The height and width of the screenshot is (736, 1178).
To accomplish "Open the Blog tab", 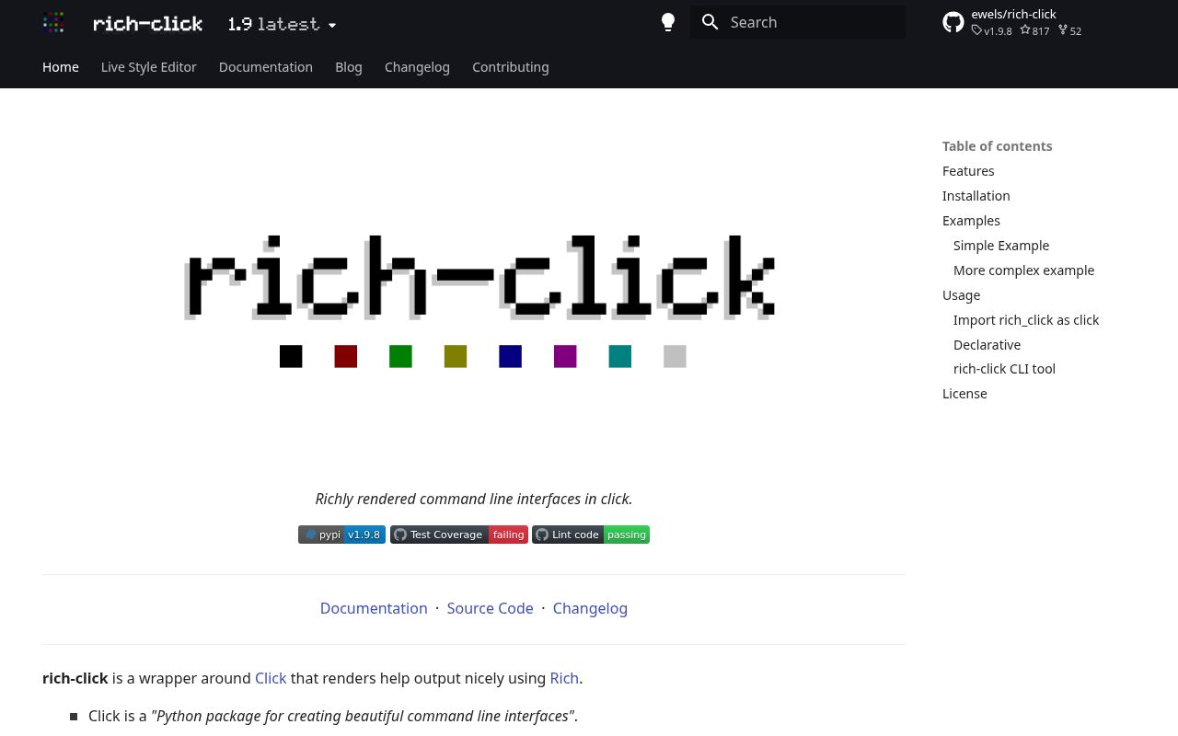I will click(x=349, y=67).
